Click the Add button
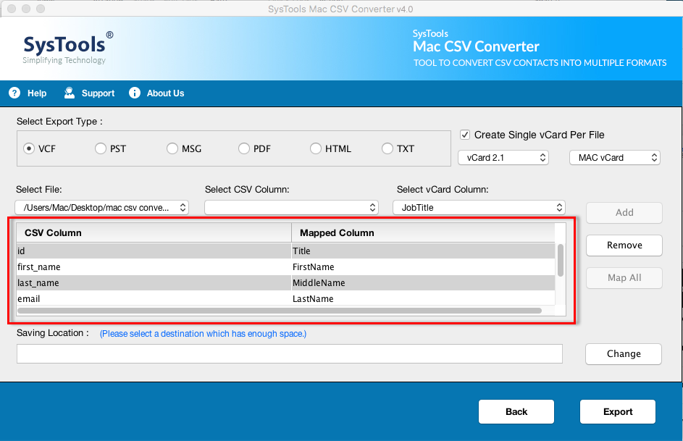Image resolution: width=683 pixels, height=441 pixels. [624, 212]
